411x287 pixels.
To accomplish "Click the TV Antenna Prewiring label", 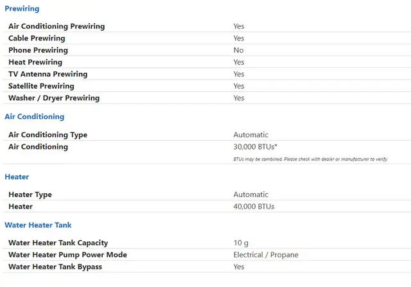I will tap(48, 74).
